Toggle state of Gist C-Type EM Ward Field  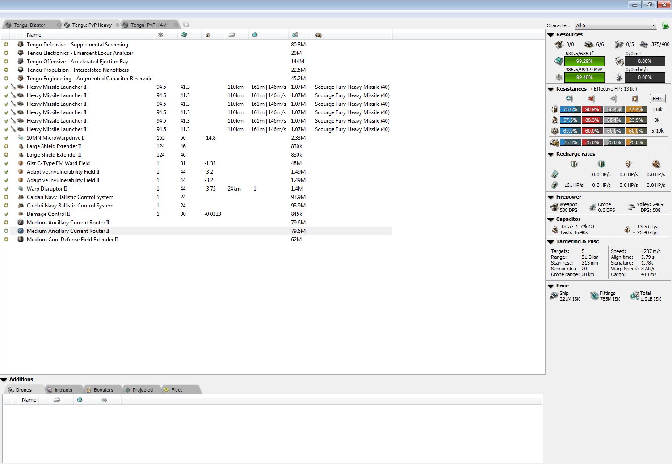pyautogui.click(x=6, y=163)
